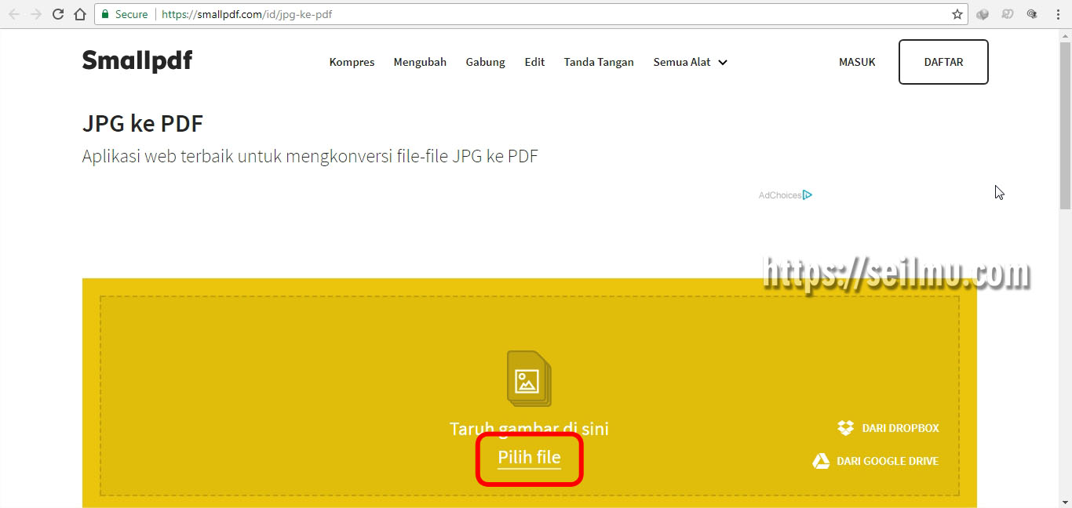Click the Google Drive logo icon

(821, 461)
